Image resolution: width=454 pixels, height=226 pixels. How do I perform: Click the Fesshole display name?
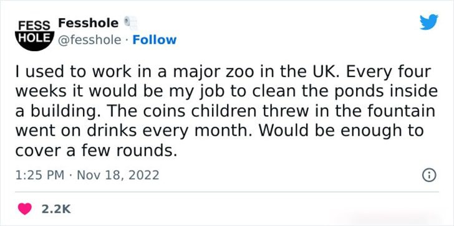(89, 23)
